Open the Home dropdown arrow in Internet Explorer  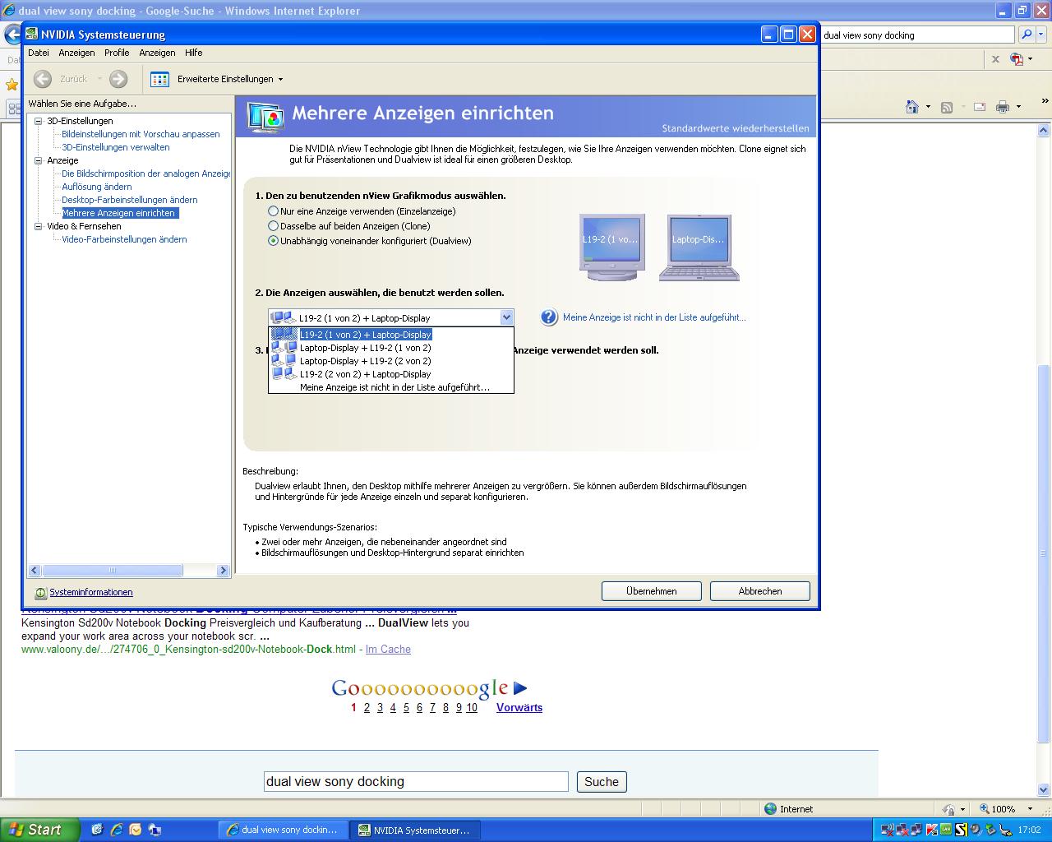pos(928,107)
